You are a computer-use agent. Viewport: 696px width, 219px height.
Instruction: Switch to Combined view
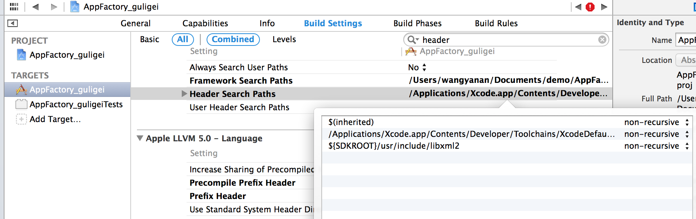pos(233,40)
